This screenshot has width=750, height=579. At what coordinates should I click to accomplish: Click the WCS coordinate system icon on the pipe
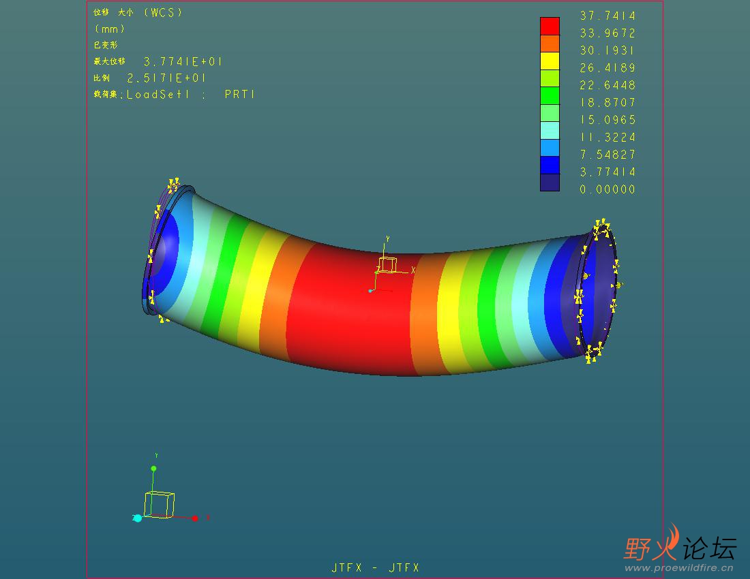point(387,265)
